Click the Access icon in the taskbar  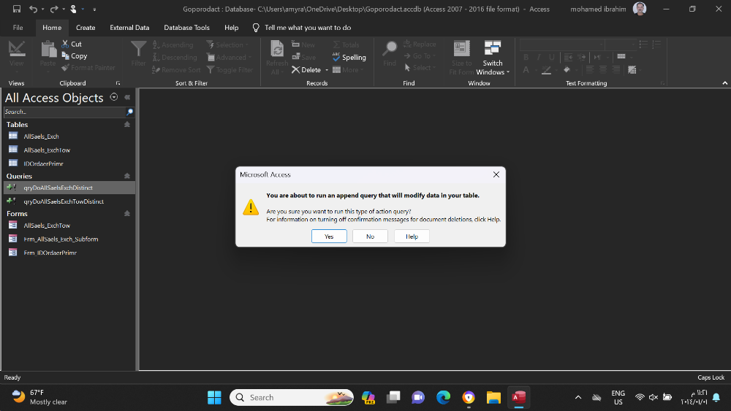(518, 398)
